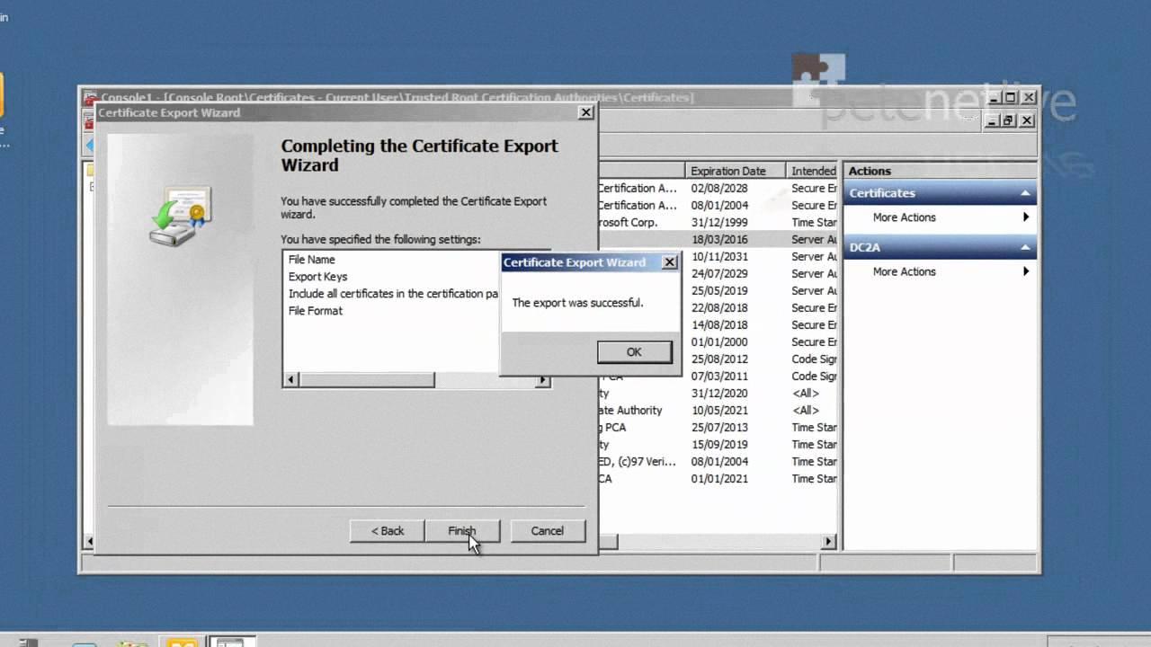Restore the inner console child window

coord(1008,120)
